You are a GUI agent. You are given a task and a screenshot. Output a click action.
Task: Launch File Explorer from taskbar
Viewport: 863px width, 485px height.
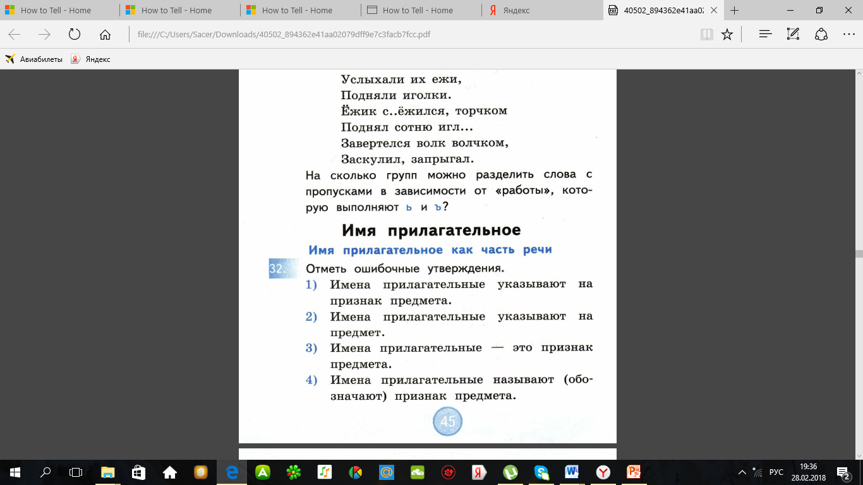click(x=108, y=472)
